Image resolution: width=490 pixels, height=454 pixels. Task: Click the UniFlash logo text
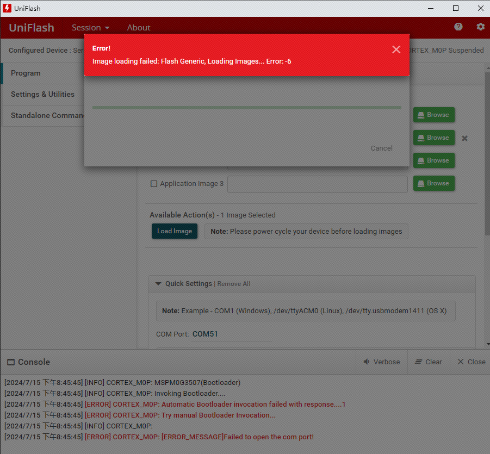click(x=31, y=28)
